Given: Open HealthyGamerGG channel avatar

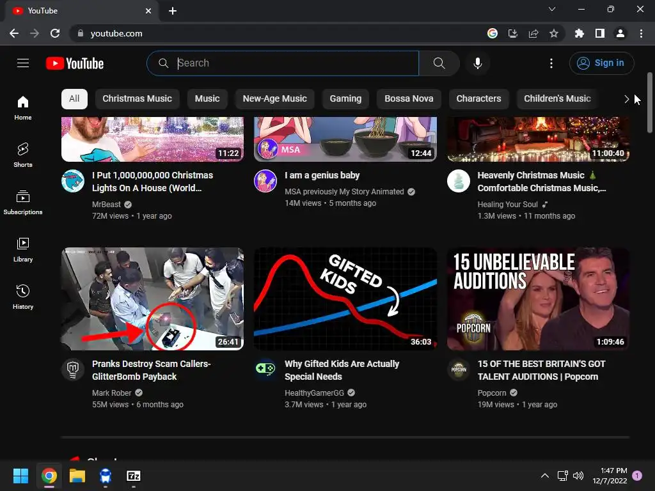Looking at the screenshot, I should 265,370.
